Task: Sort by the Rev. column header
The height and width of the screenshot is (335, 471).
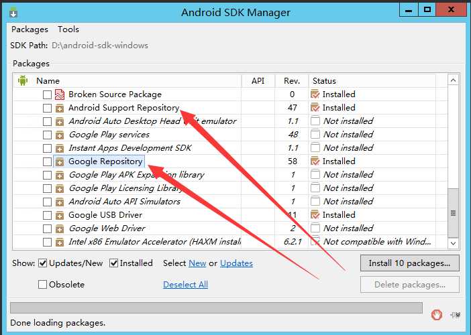Action: click(x=292, y=80)
